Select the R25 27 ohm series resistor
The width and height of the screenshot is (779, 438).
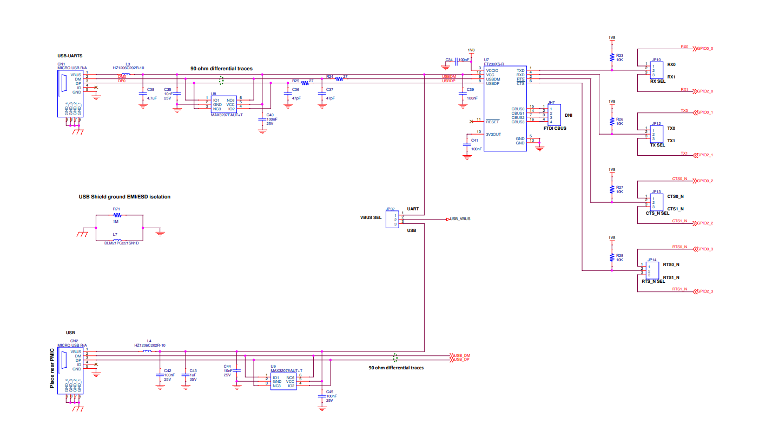click(305, 83)
